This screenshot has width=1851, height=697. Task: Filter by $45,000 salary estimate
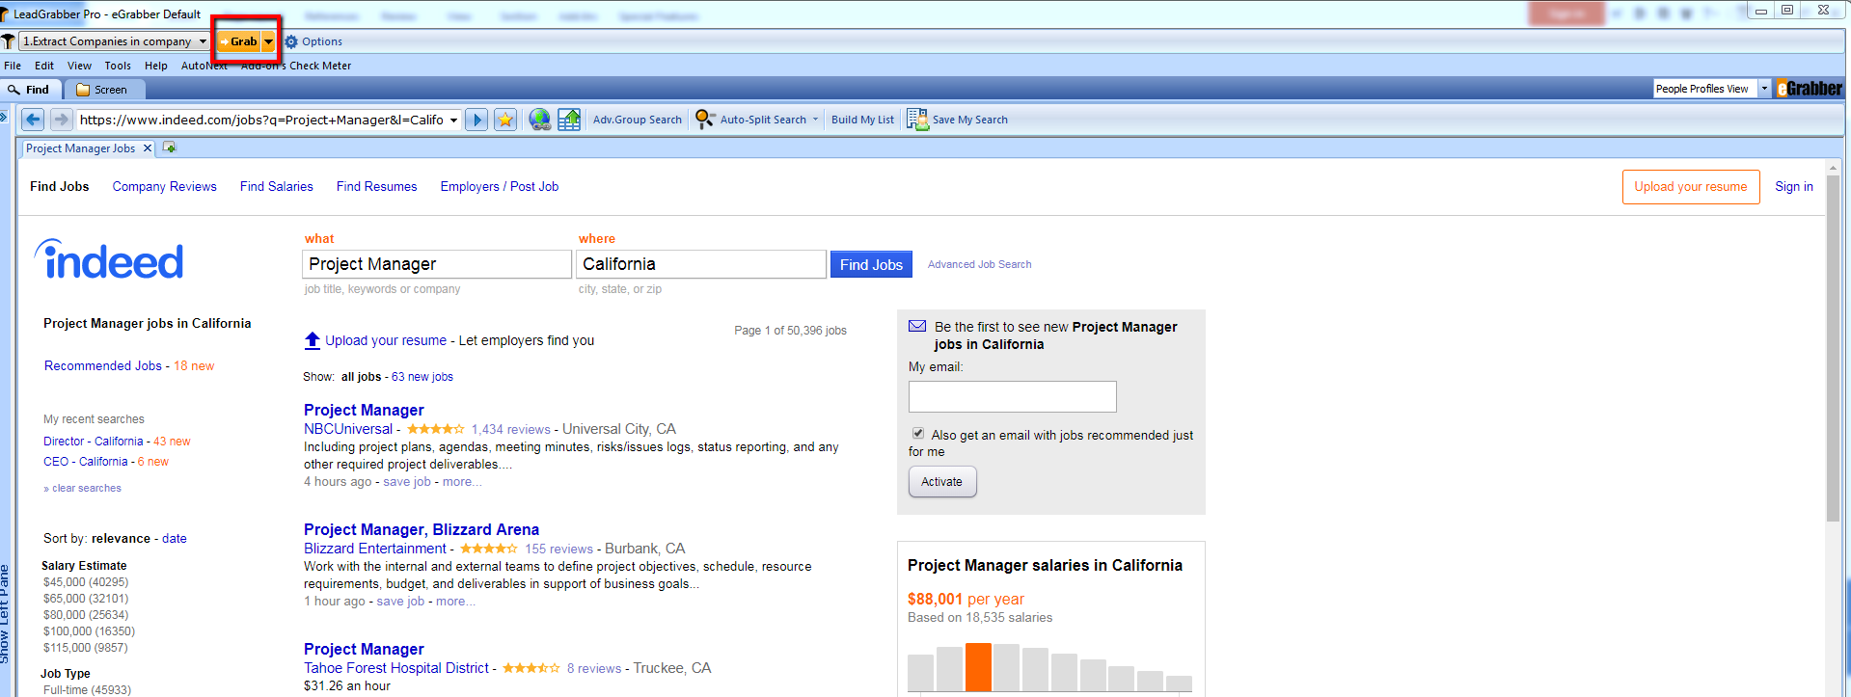(86, 582)
